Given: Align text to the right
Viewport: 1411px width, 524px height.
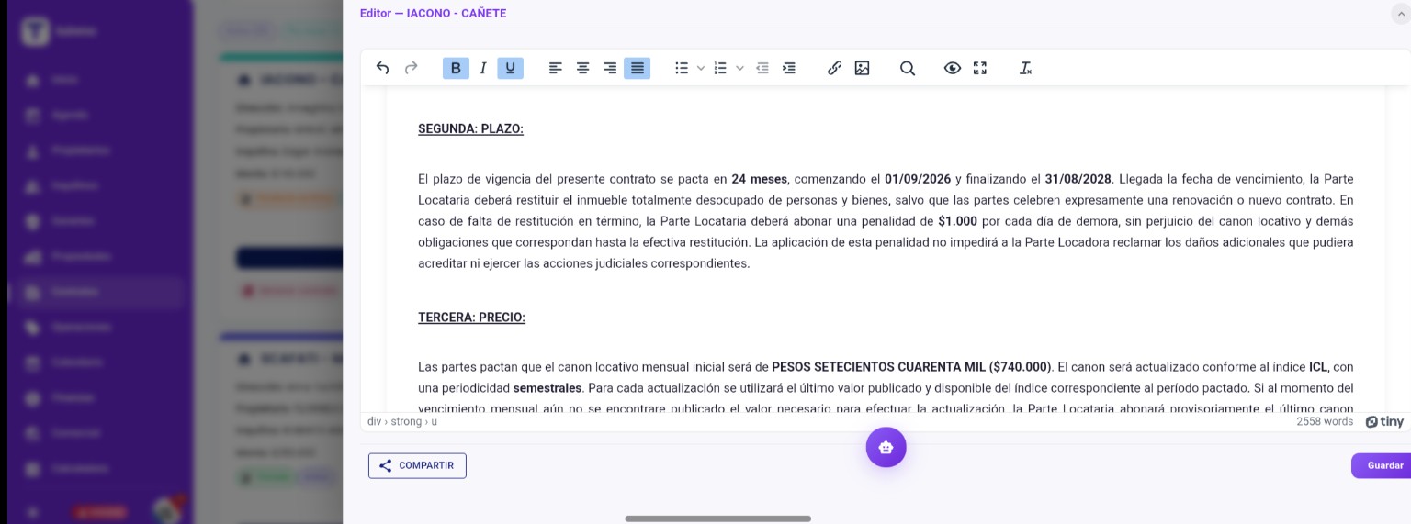Looking at the screenshot, I should (610, 68).
